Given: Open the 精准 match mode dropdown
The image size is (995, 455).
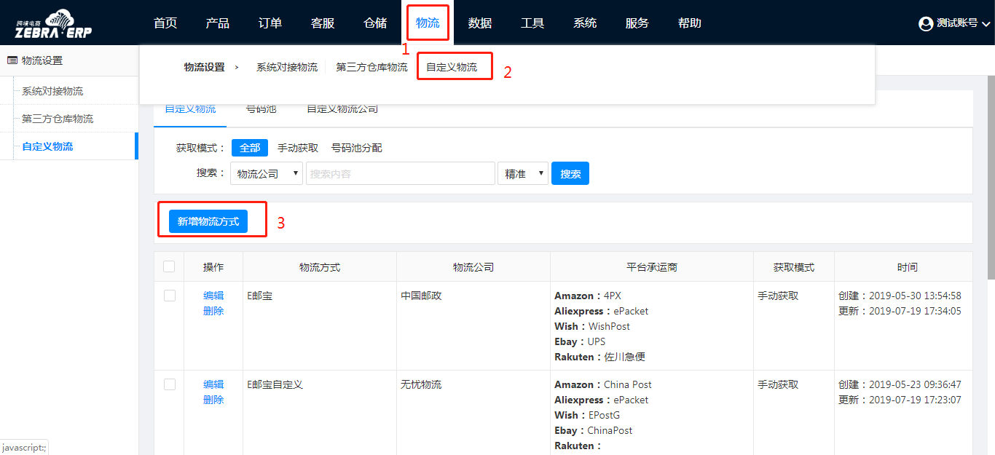Looking at the screenshot, I should point(522,174).
